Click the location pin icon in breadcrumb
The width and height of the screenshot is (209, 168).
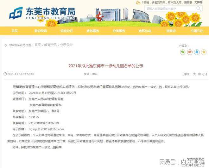5,45
